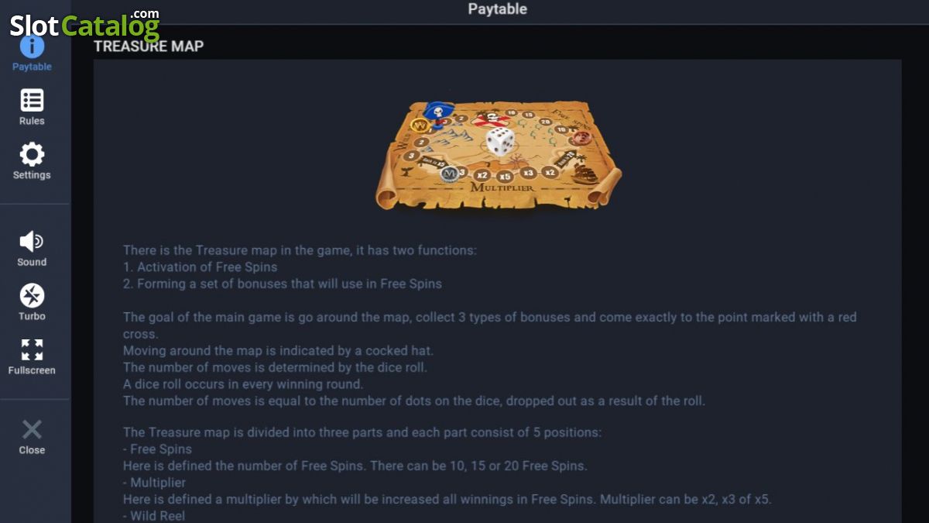Click the x5 multiplier spot on map
Screen dimensions: 929x523
tap(505, 176)
